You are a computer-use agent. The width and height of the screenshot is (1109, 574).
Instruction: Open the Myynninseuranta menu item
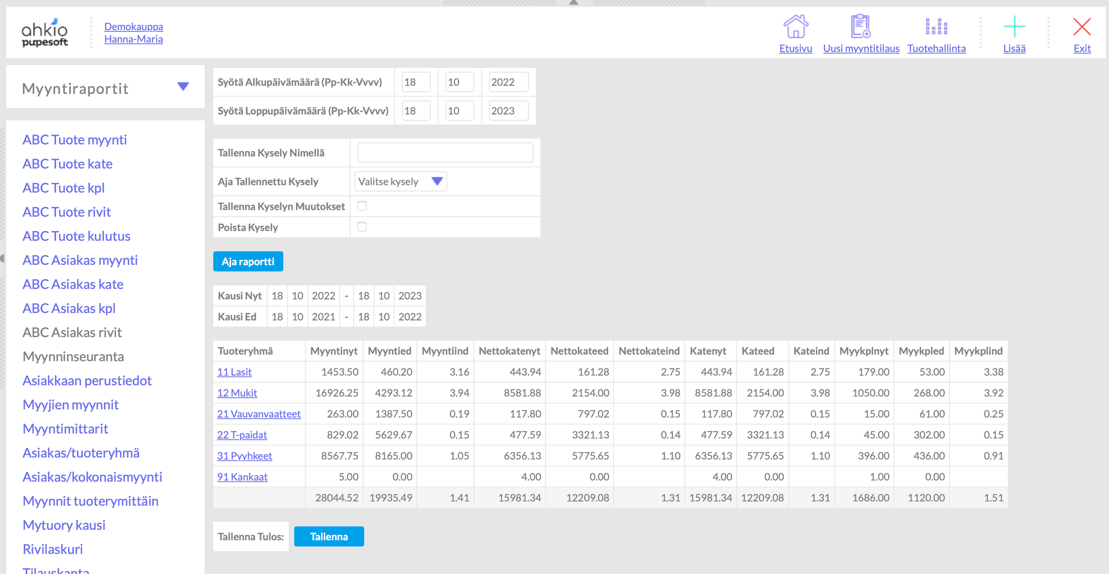click(x=73, y=357)
